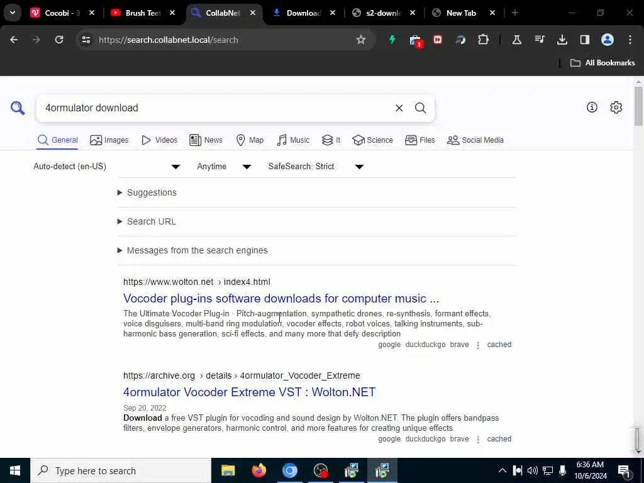The image size is (644, 483).
Task: Select the Music search category
Action: pos(293,140)
